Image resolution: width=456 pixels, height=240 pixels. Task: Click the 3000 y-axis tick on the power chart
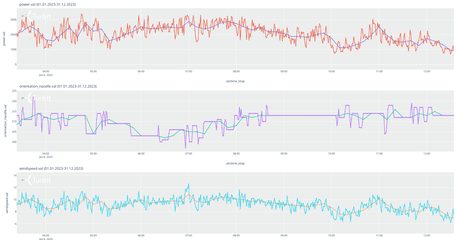[13, 20]
